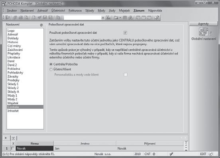Open the Sklady menu
The image size is (220, 158).
click(x=90, y=10)
